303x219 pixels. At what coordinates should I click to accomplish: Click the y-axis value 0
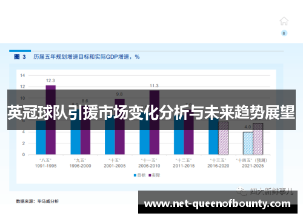24,155
